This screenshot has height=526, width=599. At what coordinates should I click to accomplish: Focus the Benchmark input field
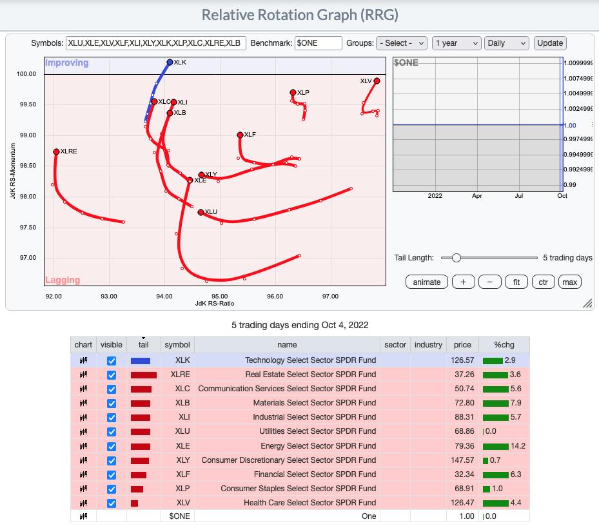click(x=319, y=43)
